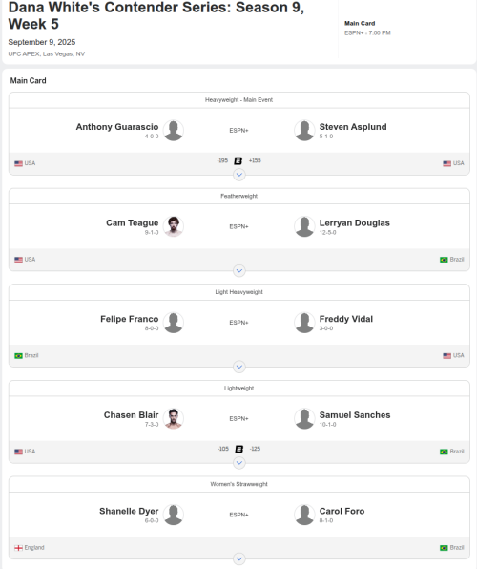Open Chasen Blair's fighter headshot
Screen dimensions: 477x569
174,418
